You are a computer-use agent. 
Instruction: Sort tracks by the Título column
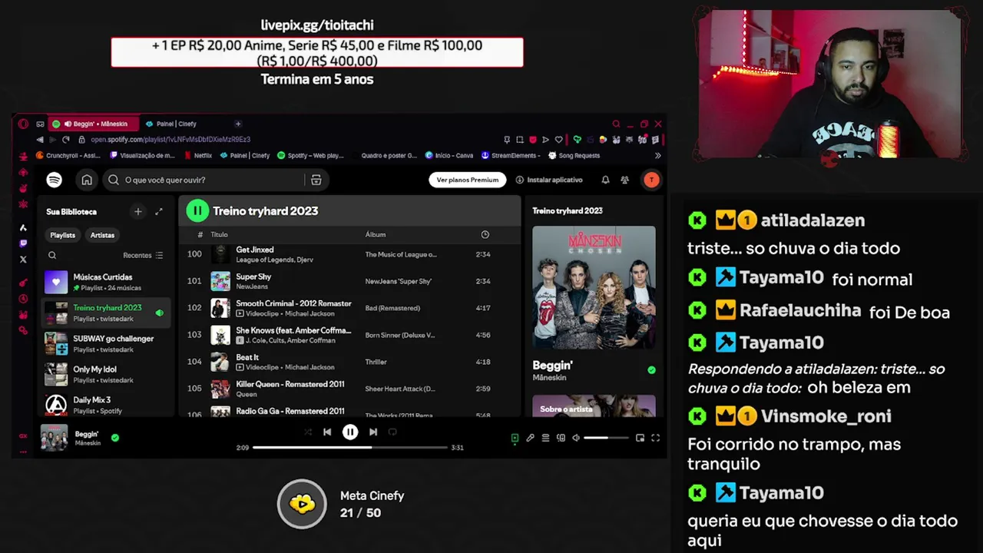click(x=219, y=234)
